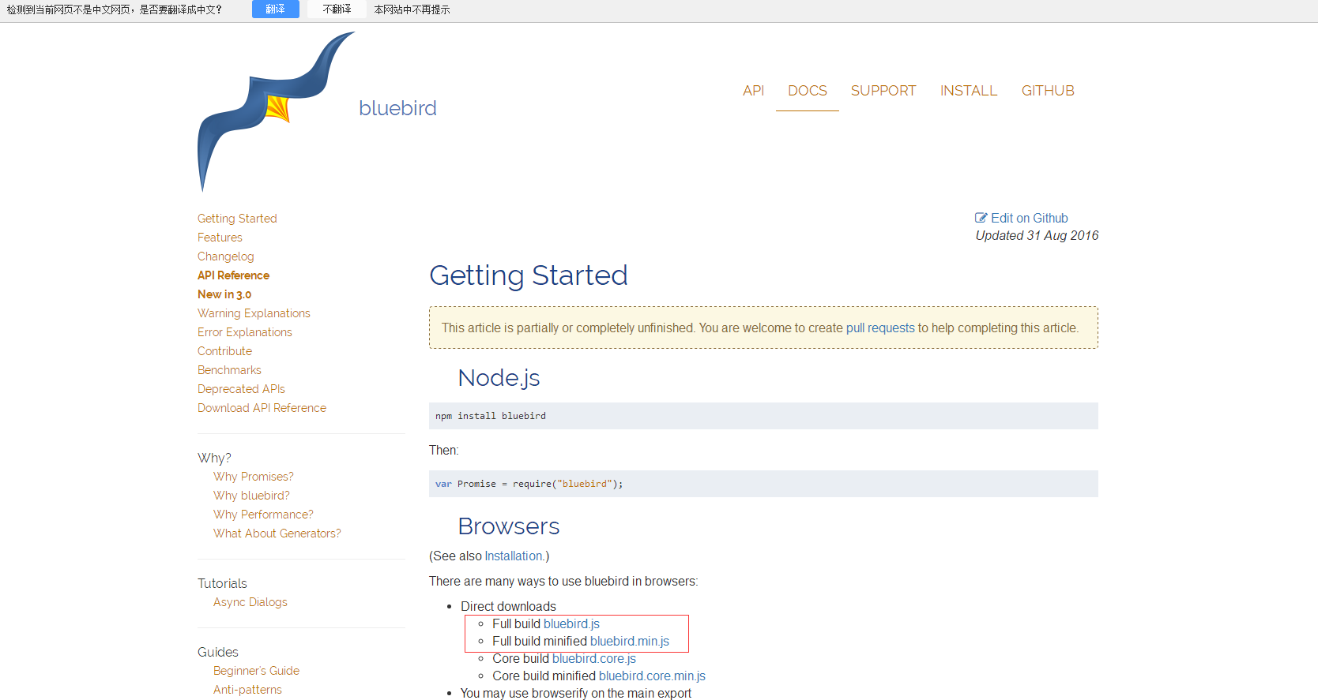Choose 不翻译 in the translation bar
The width and height of the screenshot is (1318, 700).
337,9
